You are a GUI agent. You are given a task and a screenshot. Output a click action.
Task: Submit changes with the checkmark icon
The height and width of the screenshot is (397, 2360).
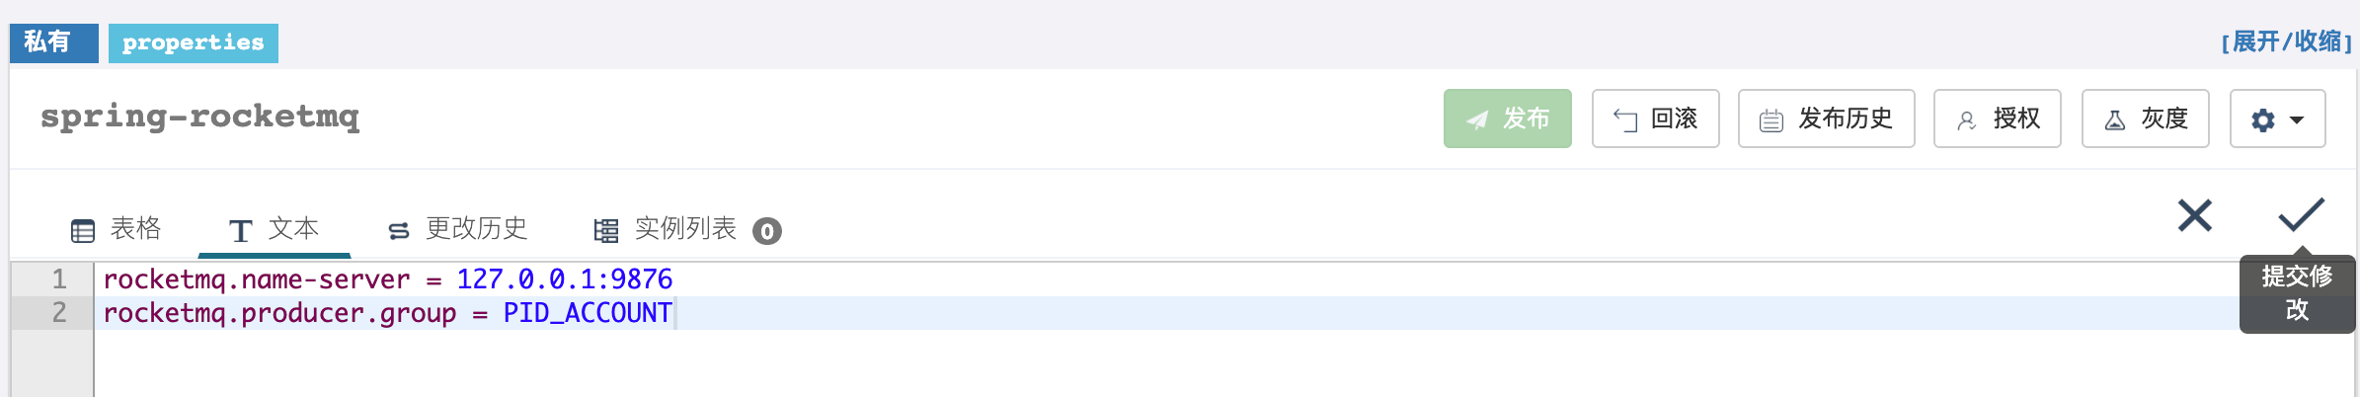(2301, 214)
